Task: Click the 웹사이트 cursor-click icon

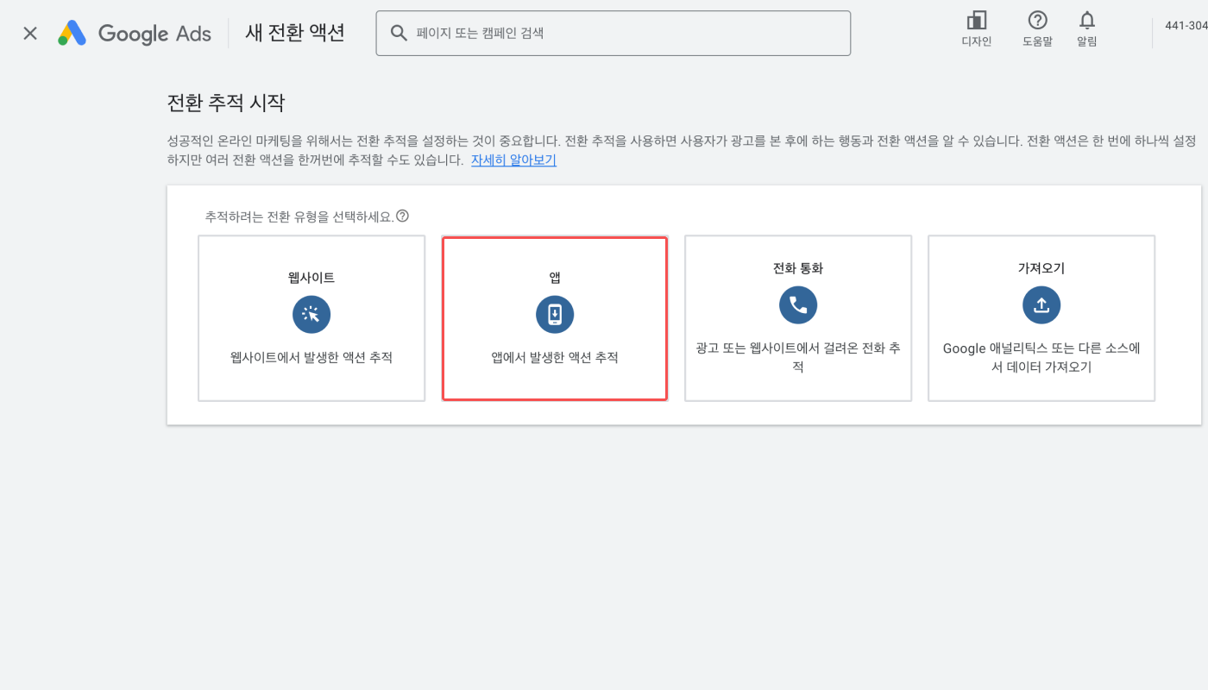Action: pos(311,315)
